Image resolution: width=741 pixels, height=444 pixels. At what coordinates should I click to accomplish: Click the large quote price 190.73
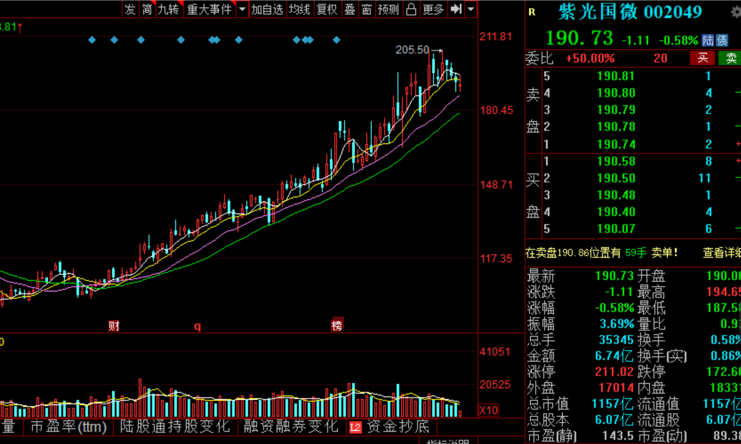[x=579, y=38]
